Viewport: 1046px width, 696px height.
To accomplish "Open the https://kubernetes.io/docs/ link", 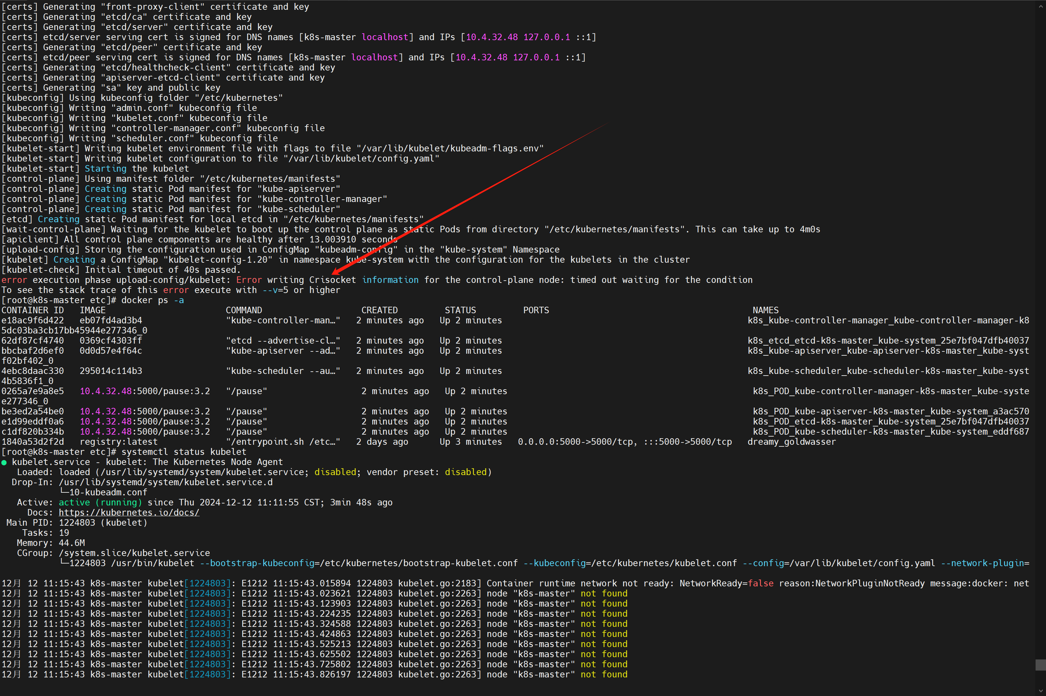I will pos(129,513).
